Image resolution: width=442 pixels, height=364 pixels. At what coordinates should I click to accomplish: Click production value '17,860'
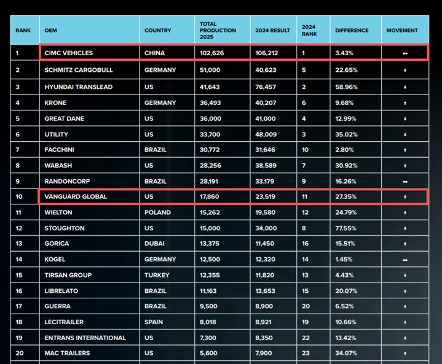point(210,196)
